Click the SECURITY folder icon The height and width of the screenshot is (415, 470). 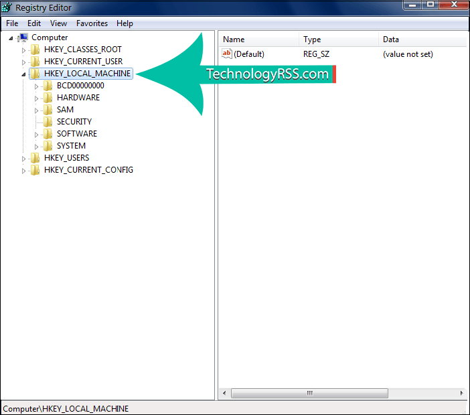(x=48, y=122)
